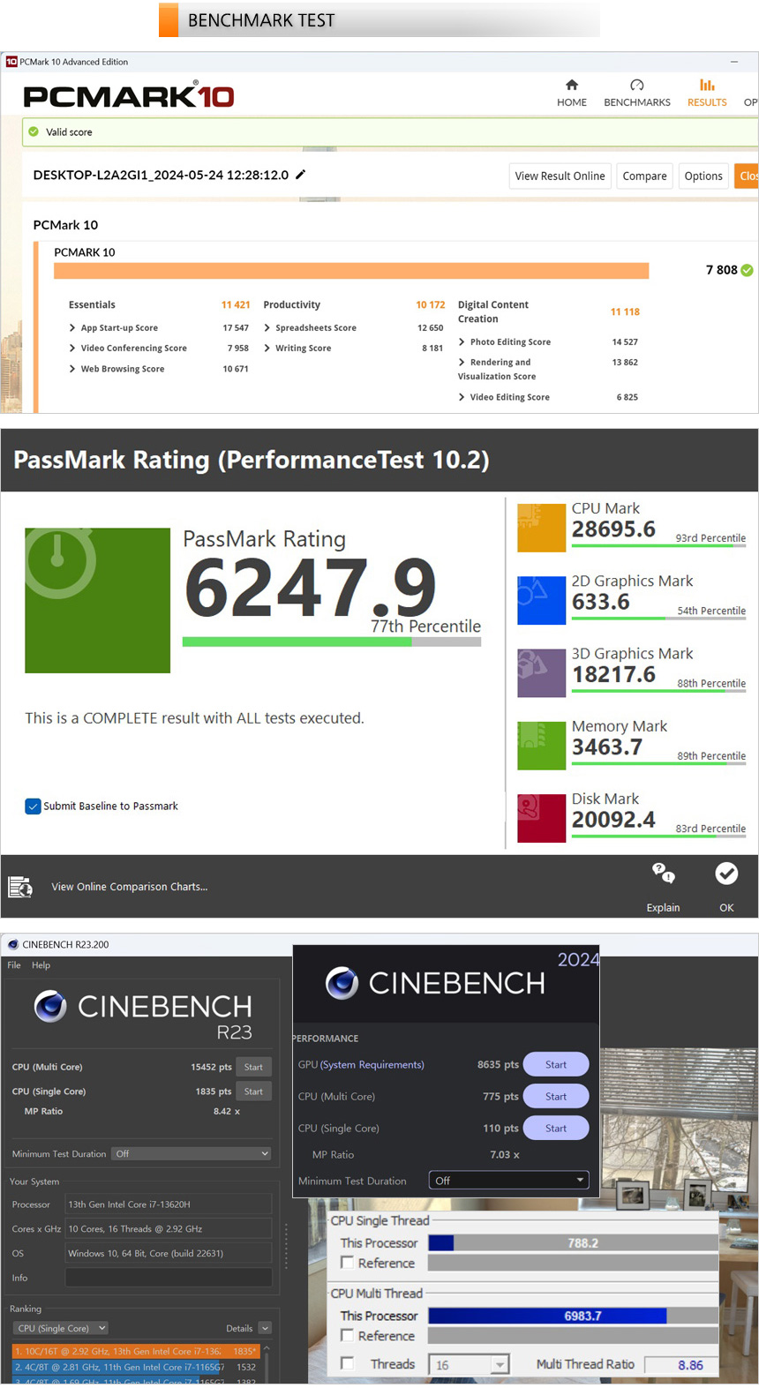Click the PCMark 10 orange score bar
This screenshot has height=1388, width=759.
pos(351,270)
